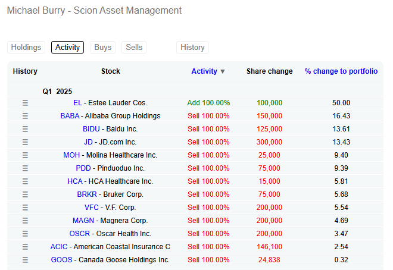This screenshot has height=270, width=393.
Task: Click the Sell 100.00% cell for Canada Goose
Action: 208,260
